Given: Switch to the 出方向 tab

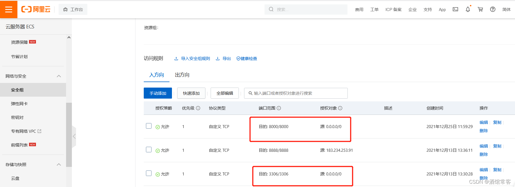Looking at the screenshot, I should tap(182, 75).
